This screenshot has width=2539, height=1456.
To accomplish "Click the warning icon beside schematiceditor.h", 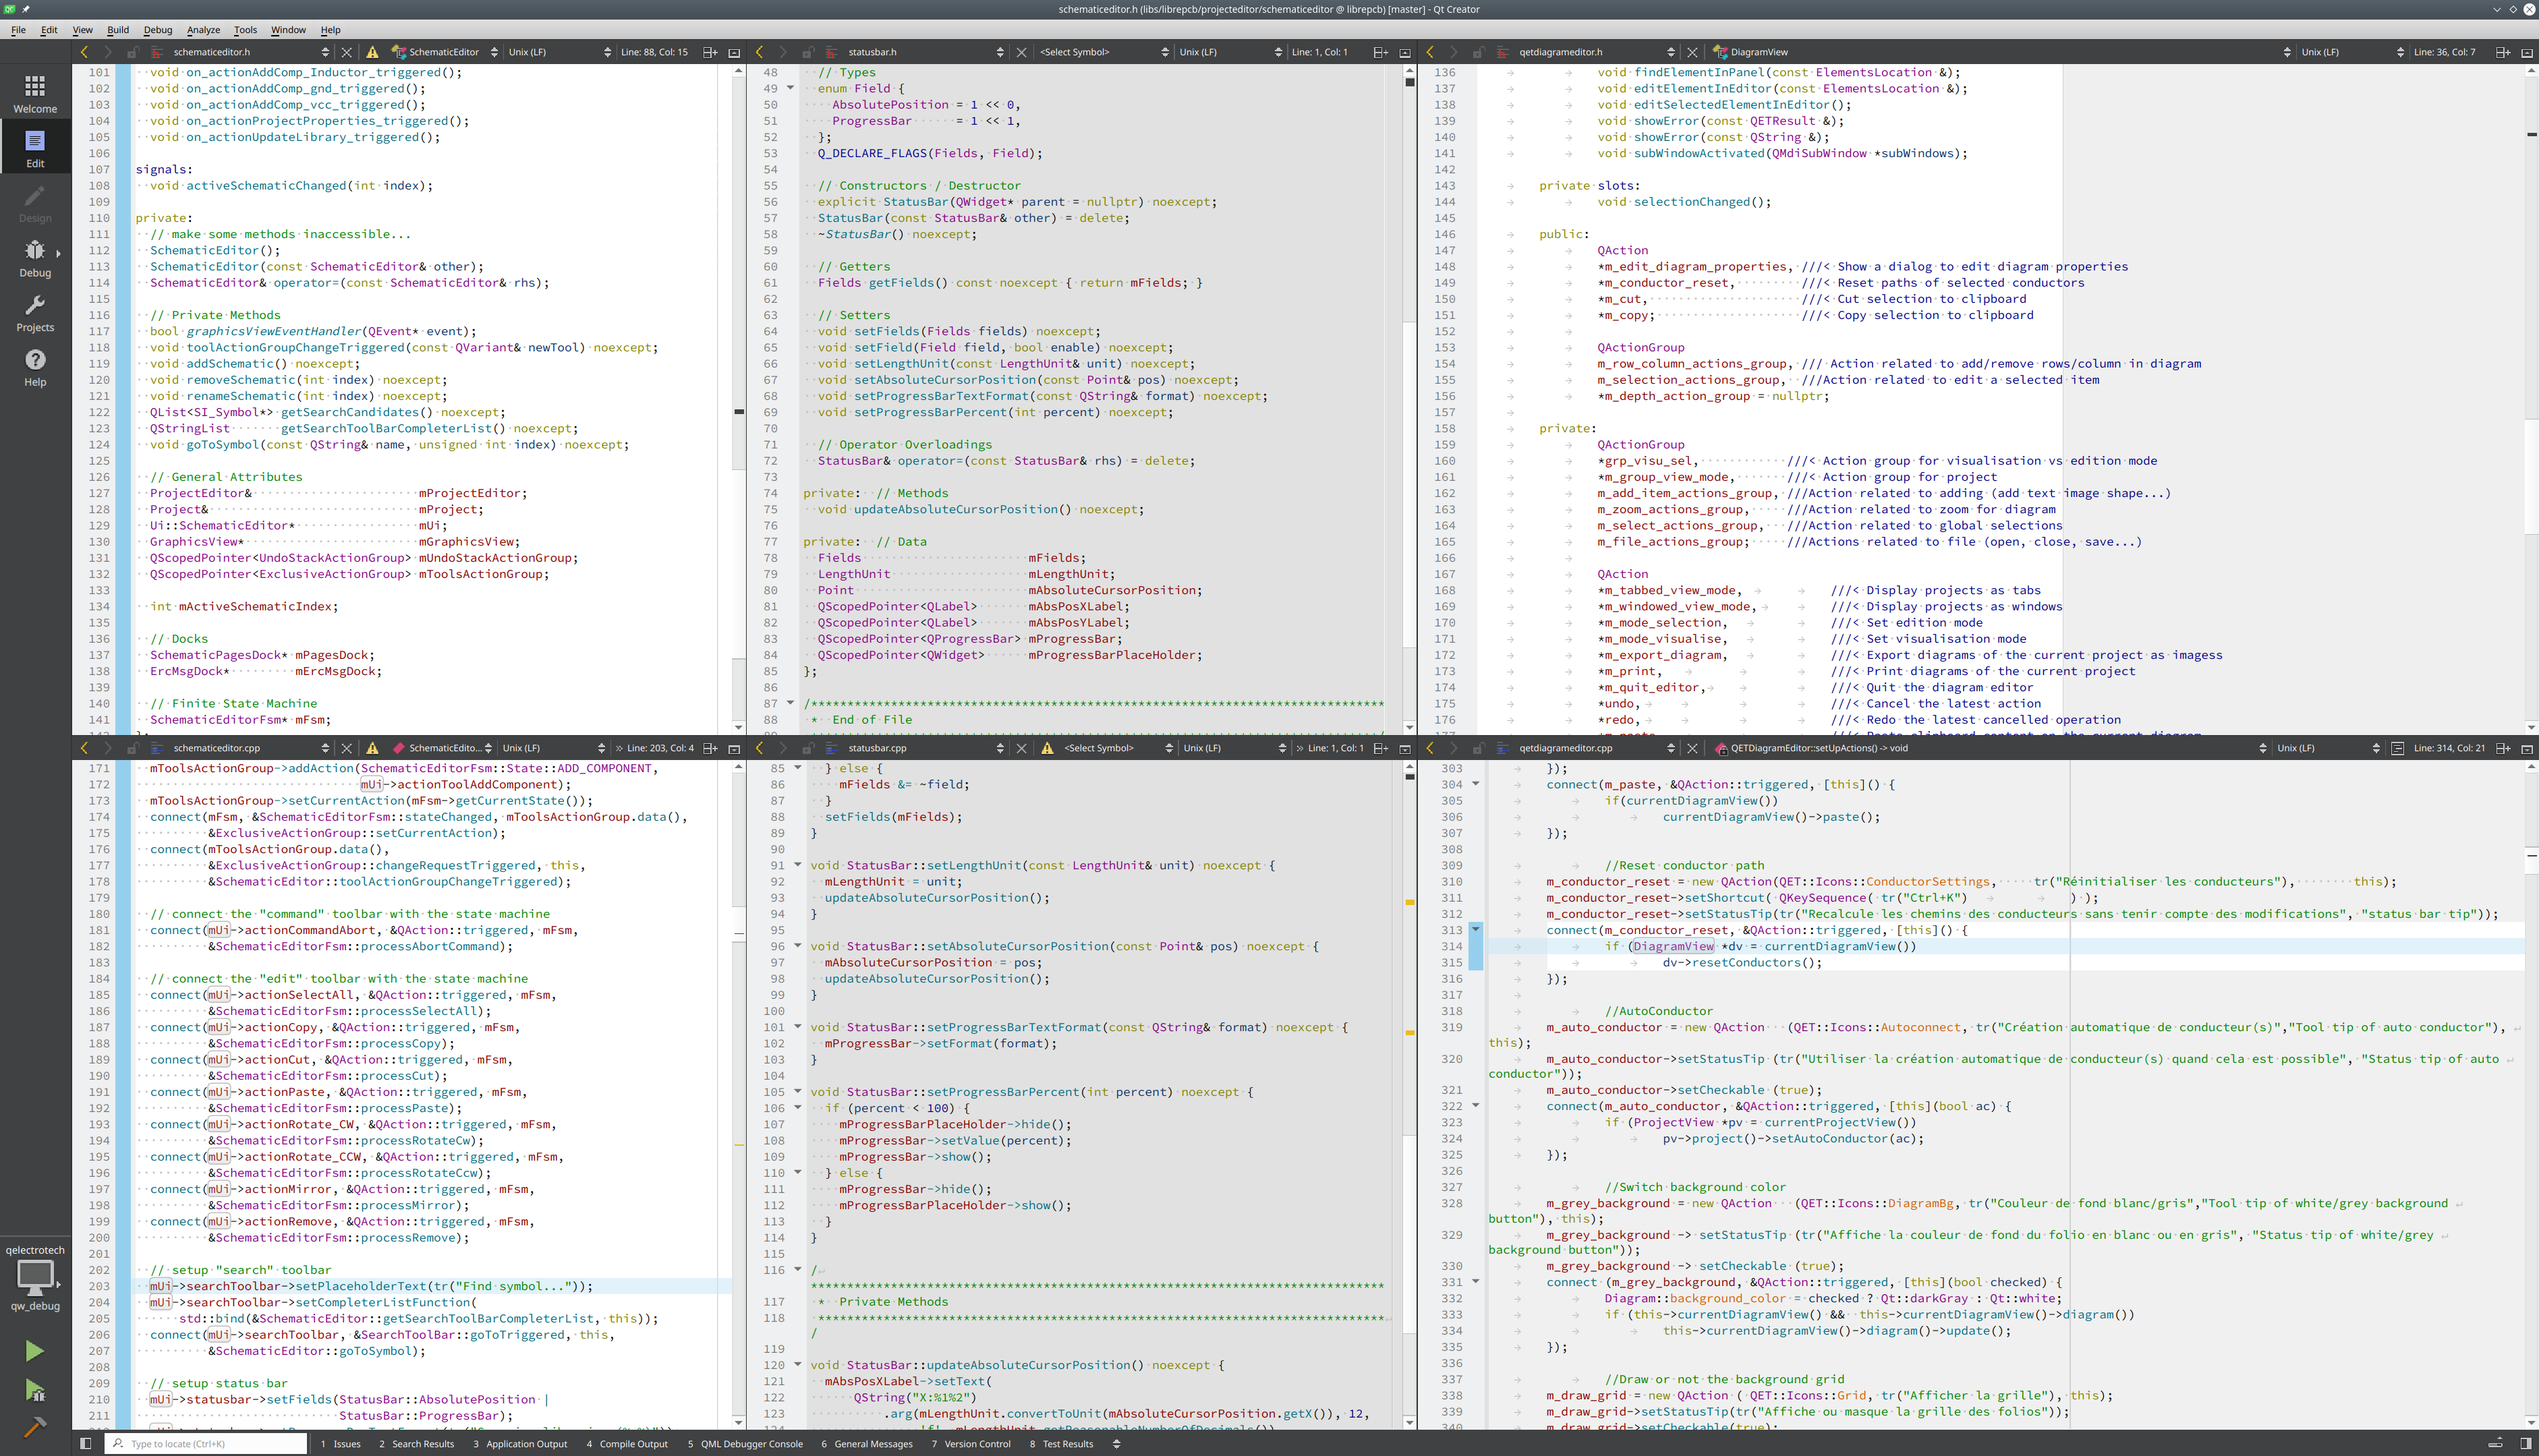I will [x=372, y=52].
